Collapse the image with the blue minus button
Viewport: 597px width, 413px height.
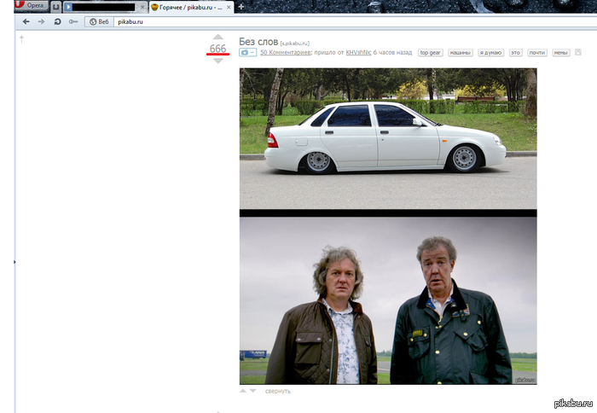[x=248, y=53]
